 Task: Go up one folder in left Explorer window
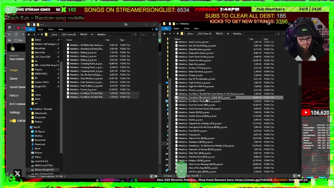(42, 34)
